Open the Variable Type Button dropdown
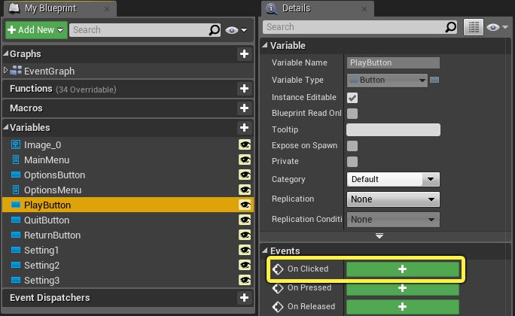Image resolution: width=515 pixels, height=316 pixels. point(387,80)
